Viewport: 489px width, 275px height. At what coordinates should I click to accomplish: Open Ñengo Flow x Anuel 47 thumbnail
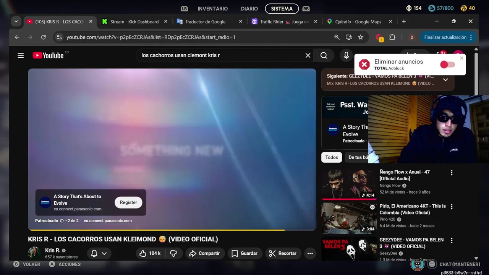(x=349, y=184)
